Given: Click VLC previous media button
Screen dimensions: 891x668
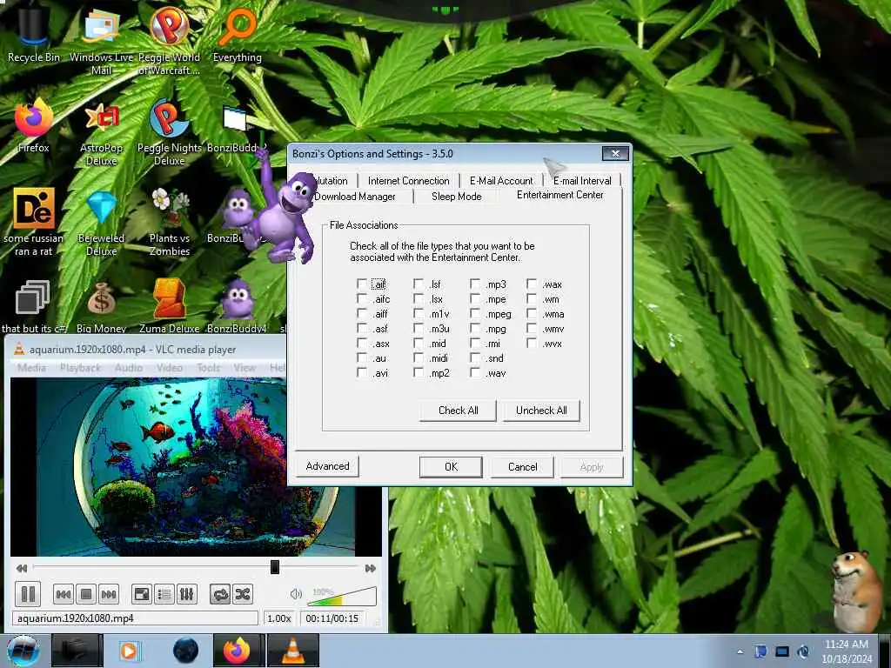Looking at the screenshot, I should [x=63, y=595].
